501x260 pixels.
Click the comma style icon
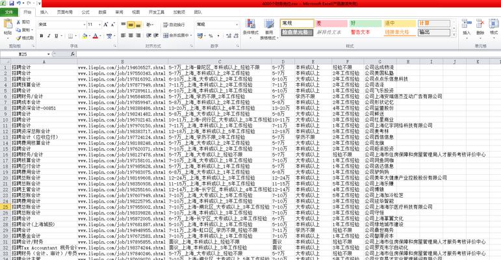(x=218, y=36)
